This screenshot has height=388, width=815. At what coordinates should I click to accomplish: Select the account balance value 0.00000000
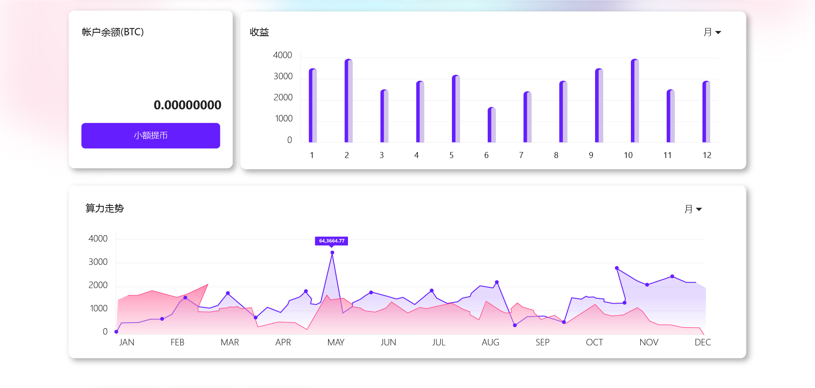[187, 105]
